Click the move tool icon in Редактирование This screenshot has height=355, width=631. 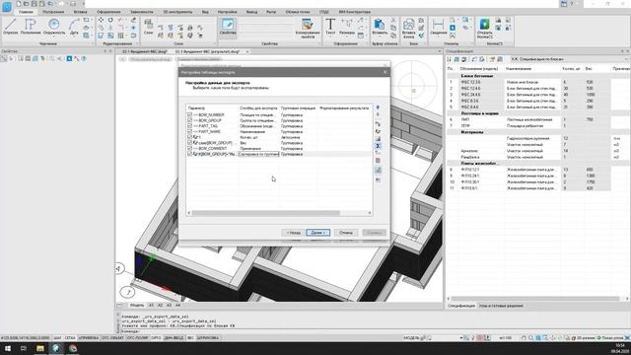[x=101, y=20]
